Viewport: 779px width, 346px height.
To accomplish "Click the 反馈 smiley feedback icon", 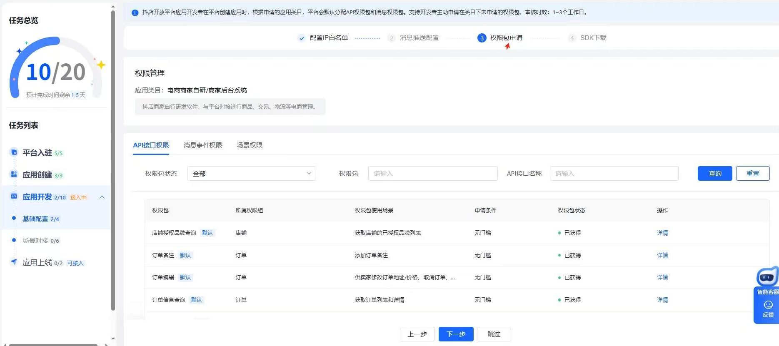I will click(x=768, y=305).
